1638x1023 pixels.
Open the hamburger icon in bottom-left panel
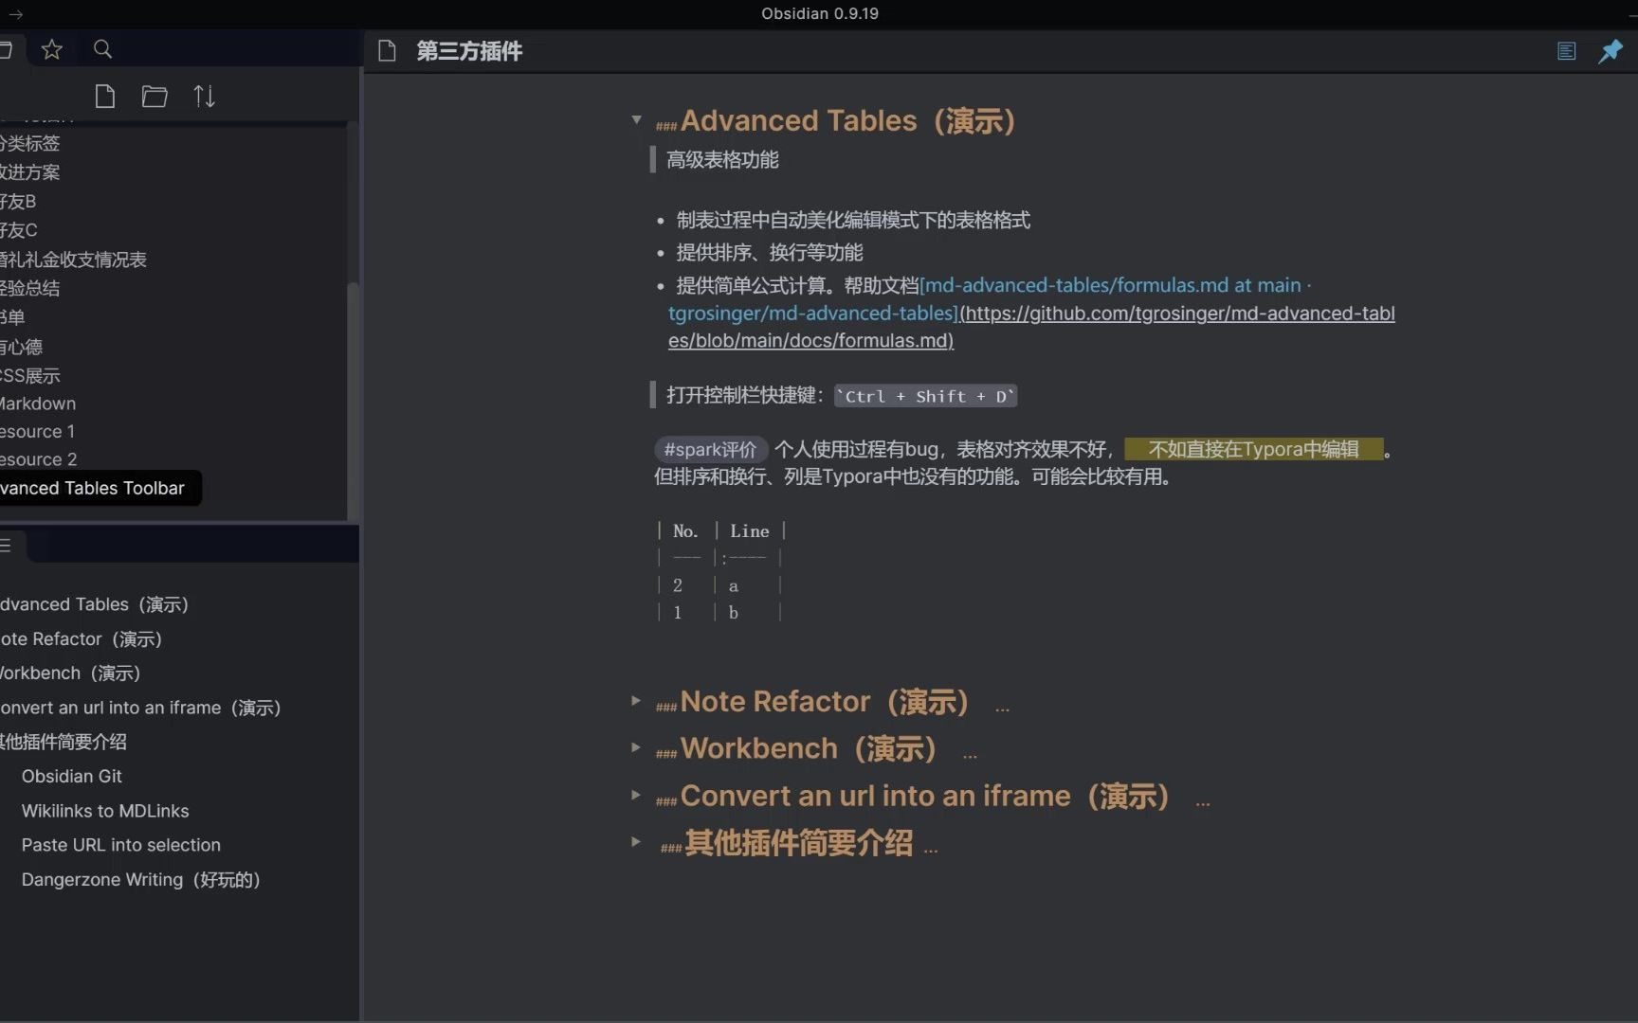coord(8,546)
